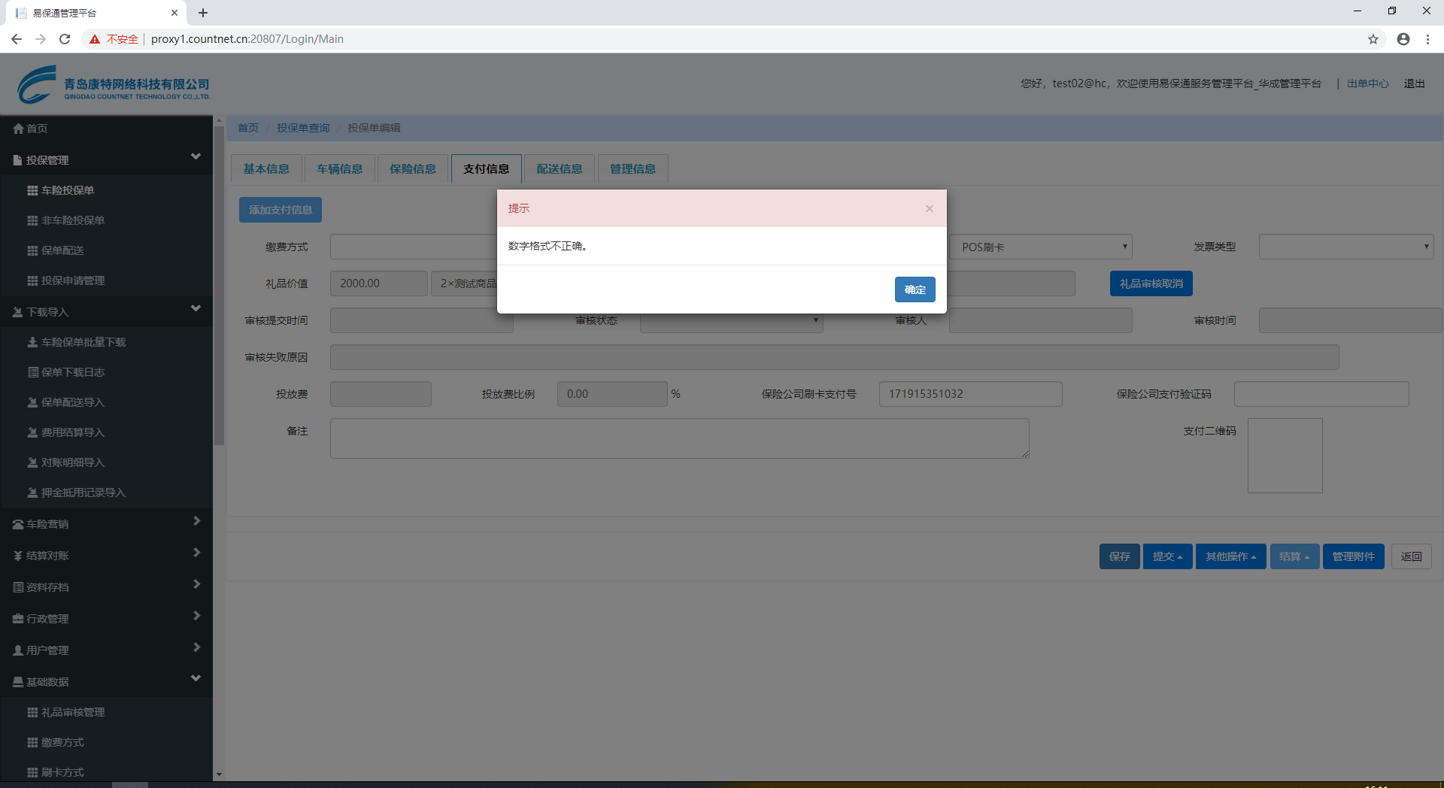Click the 礼品审核管理 grid icon
The width and height of the screenshot is (1444, 788).
(x=32, y=712)
